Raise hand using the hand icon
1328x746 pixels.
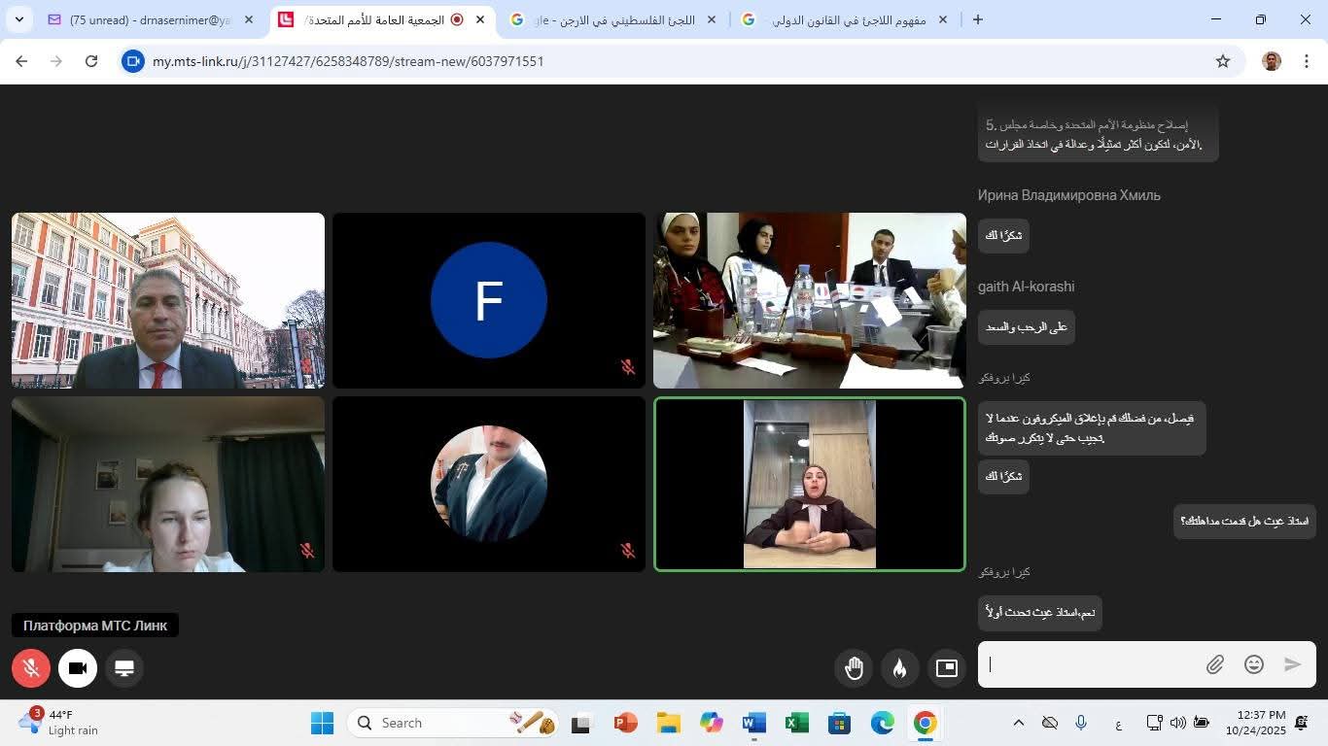tap(854, 668)
